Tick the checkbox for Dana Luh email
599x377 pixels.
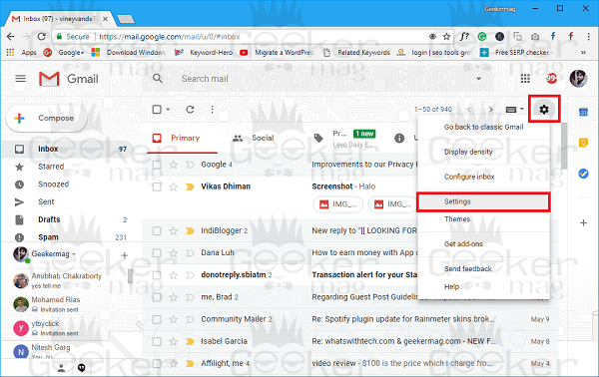[x=157, y=253]
